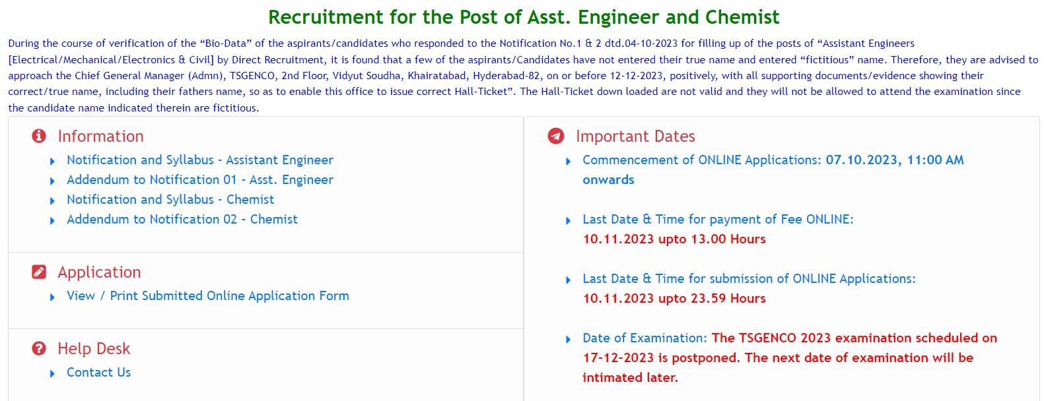
Task: Open Notification and Syllabus - Chemist
Action: point(170,199)
